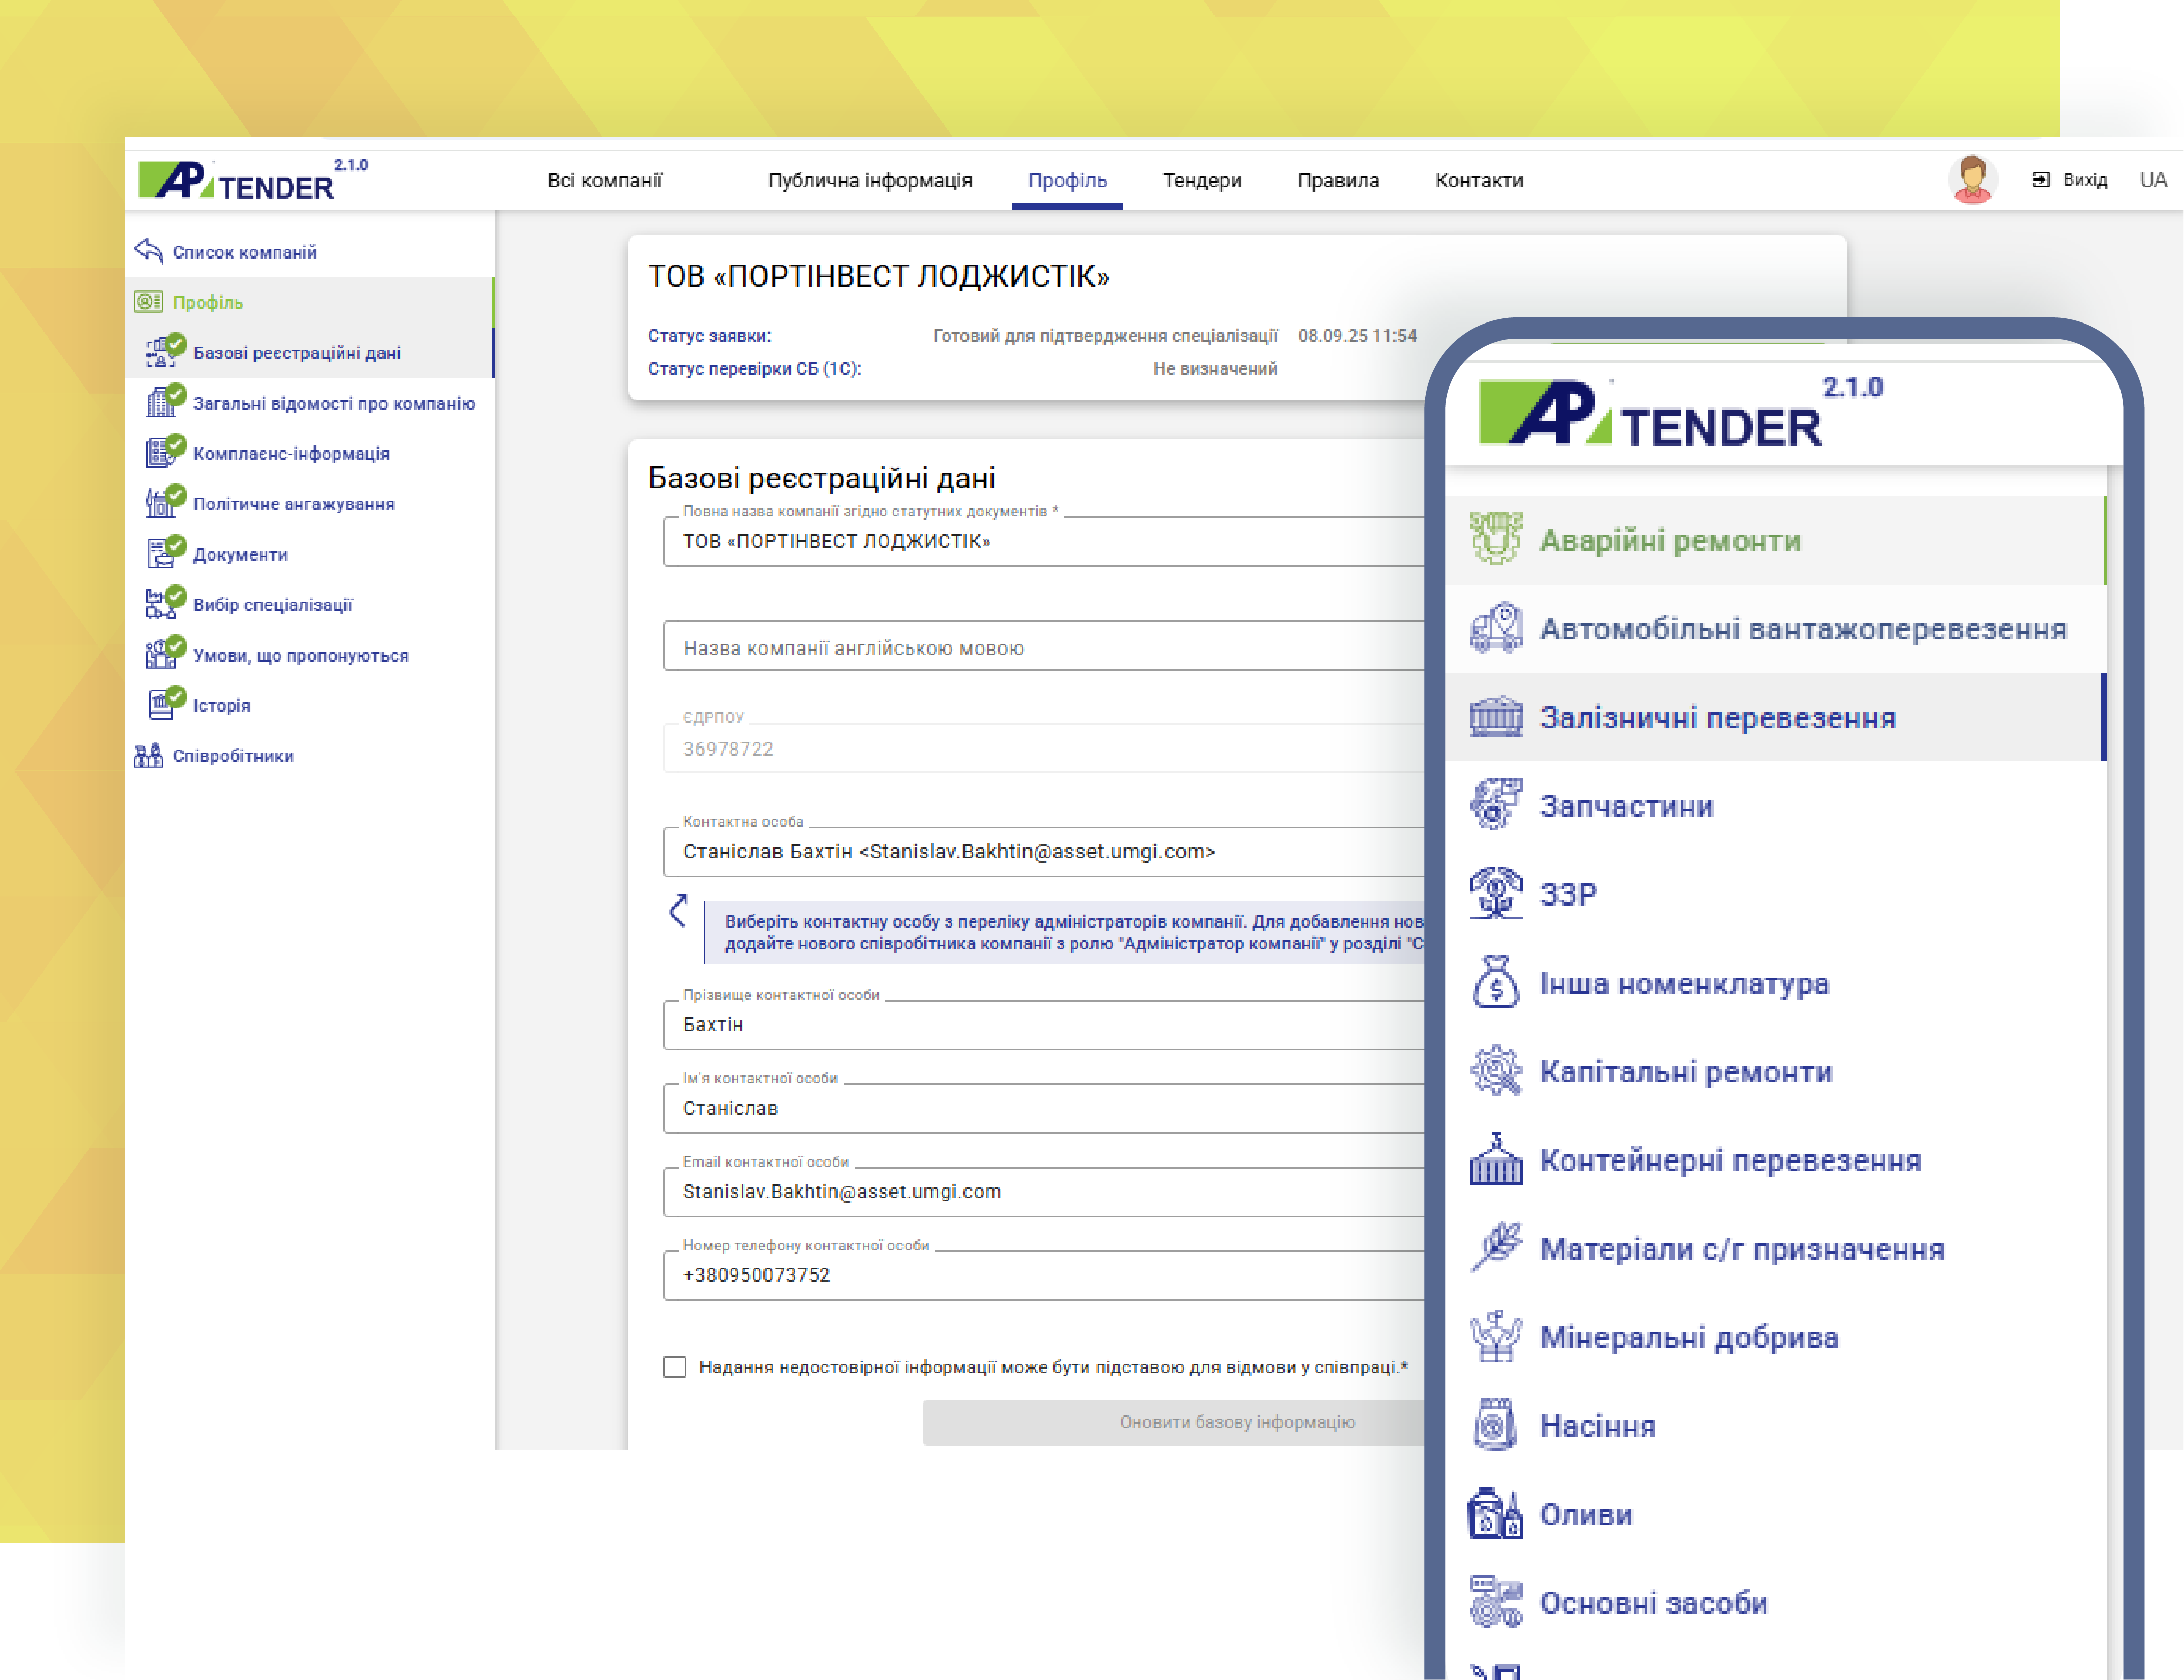This screenshot has height=1680, width=2184.
Task: Click the back arrow next to Список компаній
Action: 148,251
